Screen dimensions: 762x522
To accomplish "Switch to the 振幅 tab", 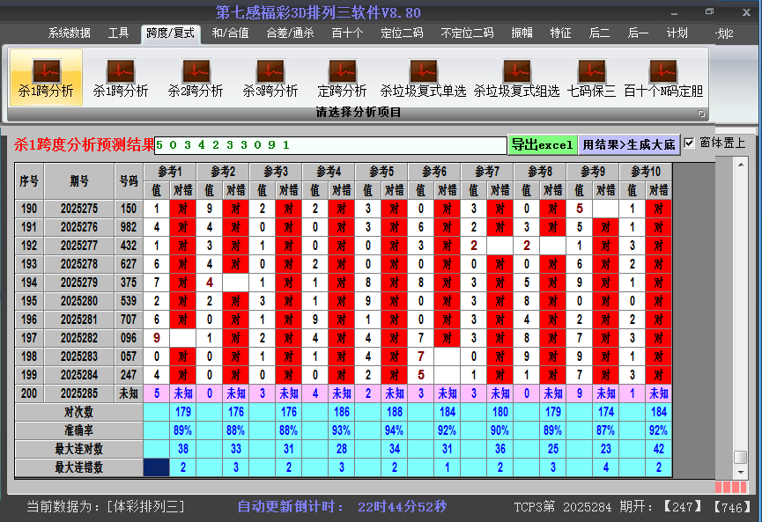I will (x=522, y=33).
